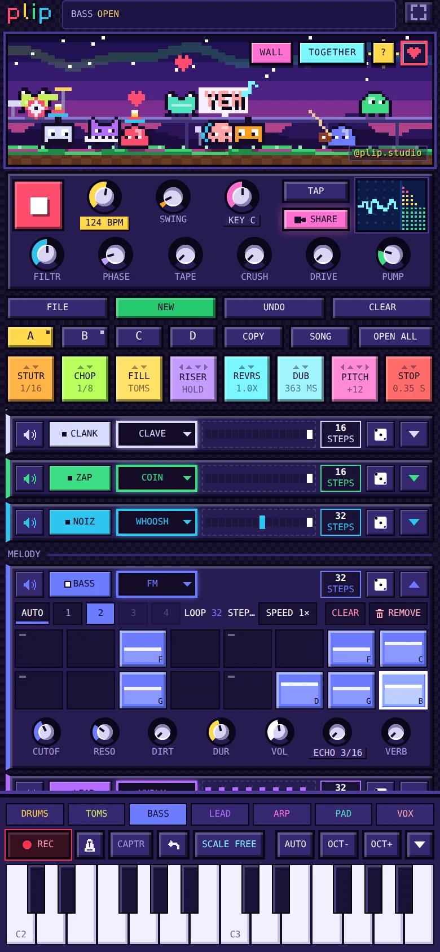The width and height of the screenshot is (440, 952).
Task: Randomize the BASS track with the dice icon
Action: [381, 584]
